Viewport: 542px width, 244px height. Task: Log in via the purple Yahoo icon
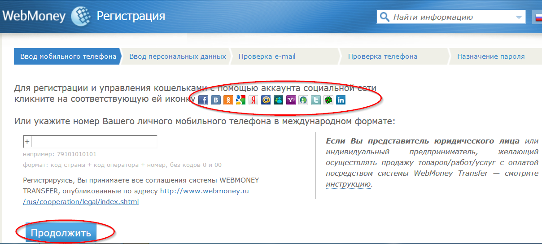(291, 100)
